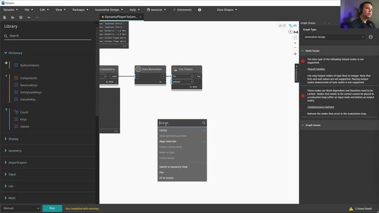Collapse the Dictionary library category

[x=13, y=53]
